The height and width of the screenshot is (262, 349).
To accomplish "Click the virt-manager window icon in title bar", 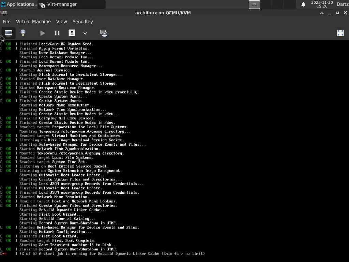I will tap(4, 13).
